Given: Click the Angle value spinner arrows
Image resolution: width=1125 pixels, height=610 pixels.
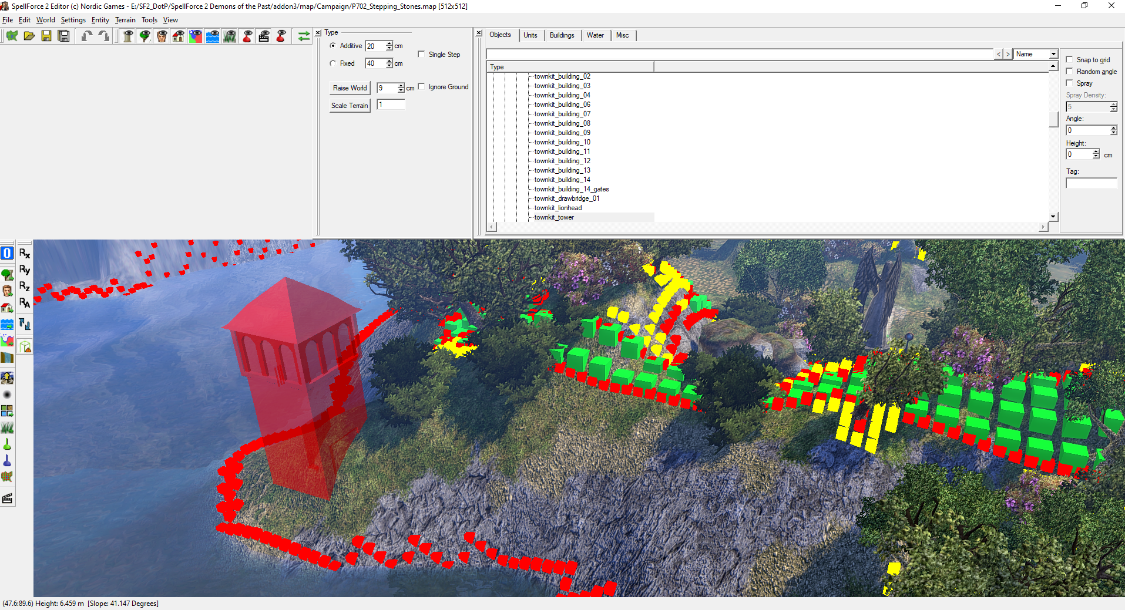Looking at the screenshot, I should (x=1113, y=130).
